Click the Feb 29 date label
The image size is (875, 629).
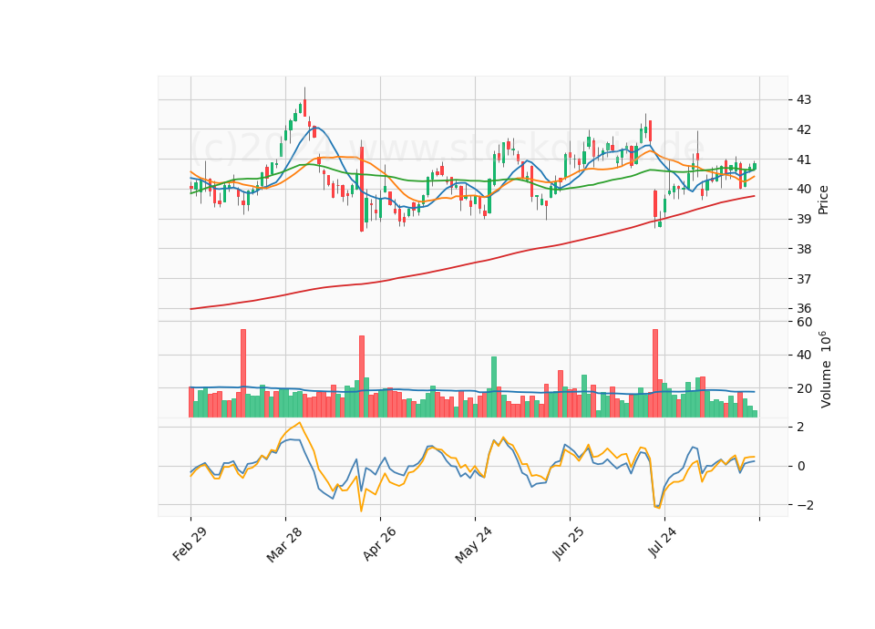(x=190, y=543)
